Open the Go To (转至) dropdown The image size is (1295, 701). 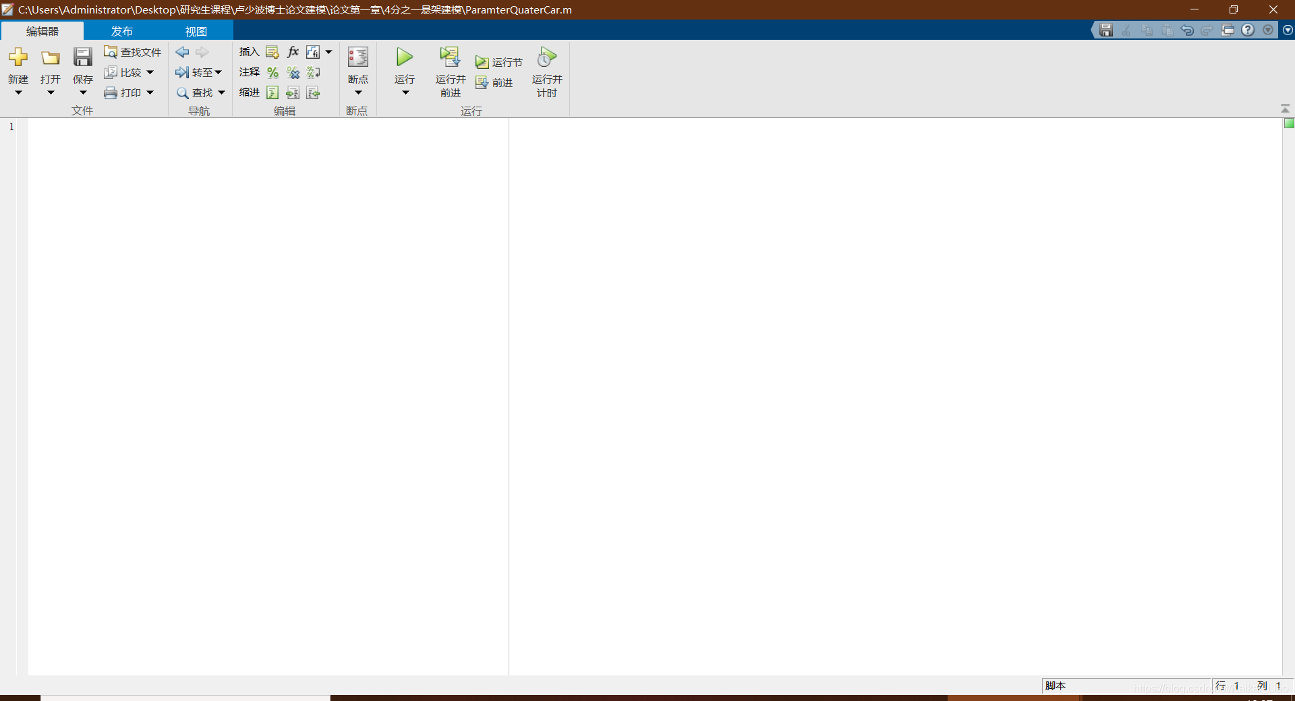199,72
